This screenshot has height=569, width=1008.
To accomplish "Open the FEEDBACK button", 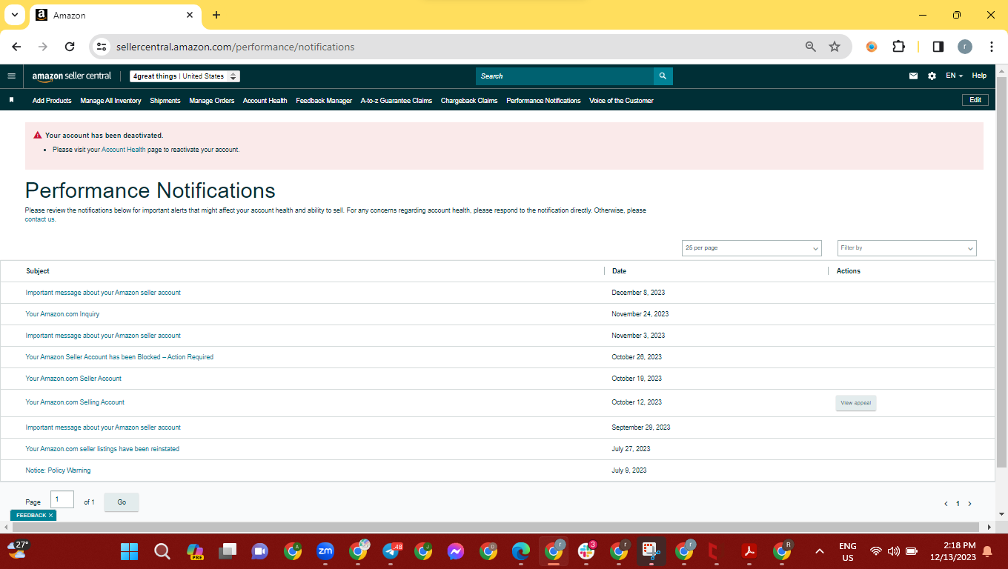I will [x=31, y=515].
